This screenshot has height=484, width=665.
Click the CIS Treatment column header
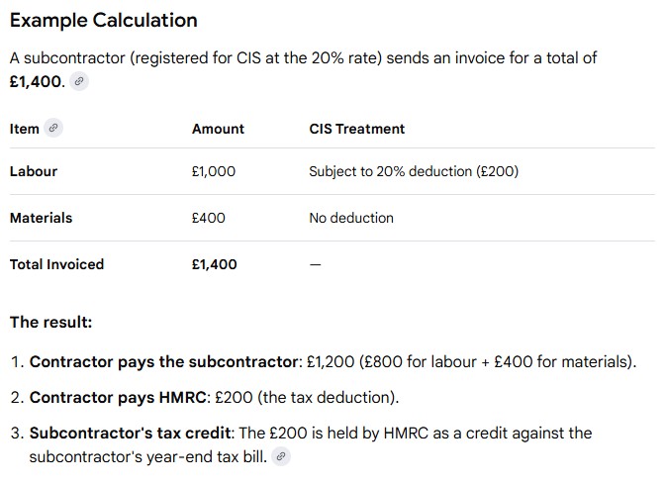click(x=356, y=129)
